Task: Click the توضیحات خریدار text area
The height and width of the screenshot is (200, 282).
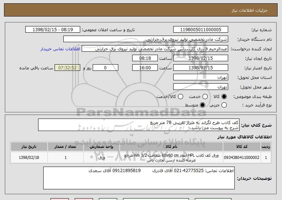Action: click(x=139, y=178)
